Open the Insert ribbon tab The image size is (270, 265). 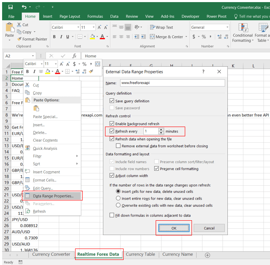tap(48, 16)
